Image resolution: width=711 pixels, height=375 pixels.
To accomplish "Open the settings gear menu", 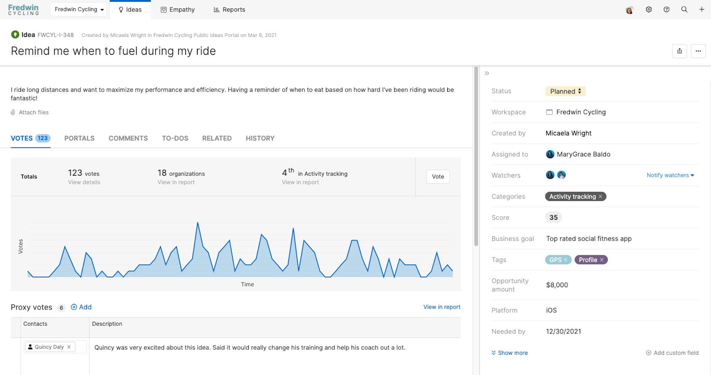I will 648,10.
